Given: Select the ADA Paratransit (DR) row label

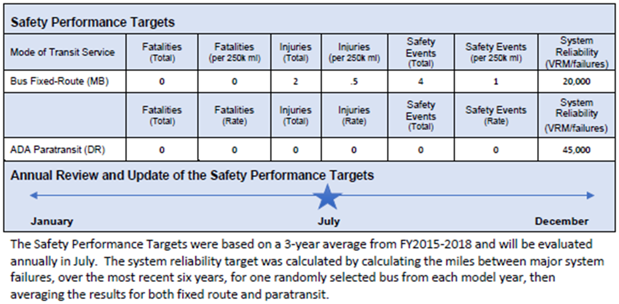Looking at the screenshot, I should coord(58,150).
